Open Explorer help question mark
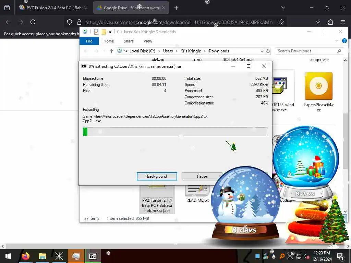351x263 pixels. point(344,41)
